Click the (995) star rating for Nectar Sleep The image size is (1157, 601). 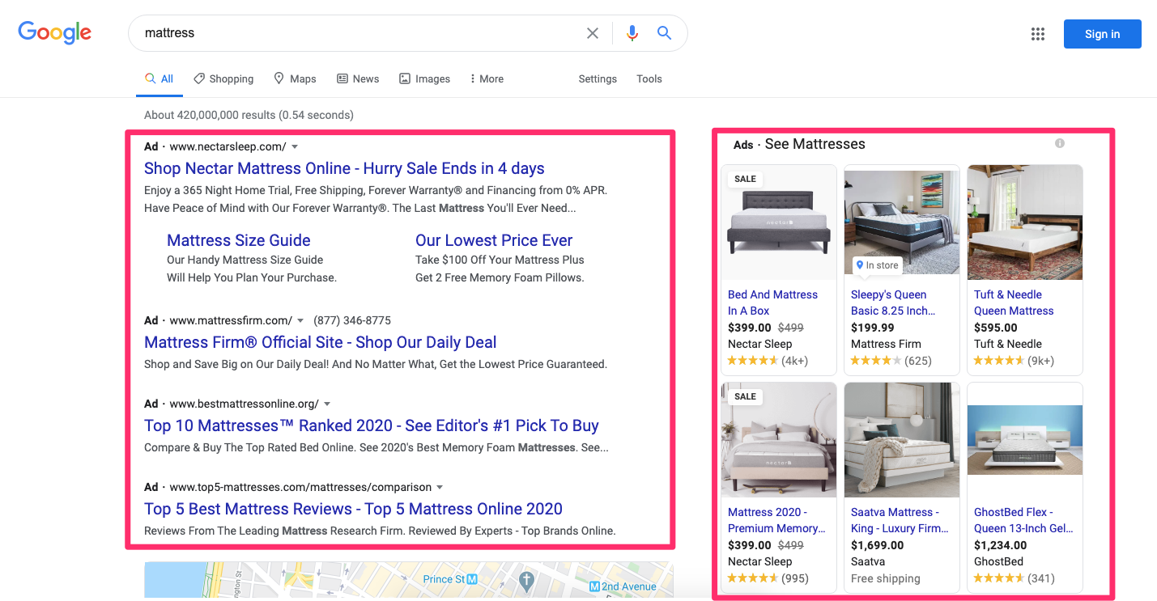tap(768, 578)
